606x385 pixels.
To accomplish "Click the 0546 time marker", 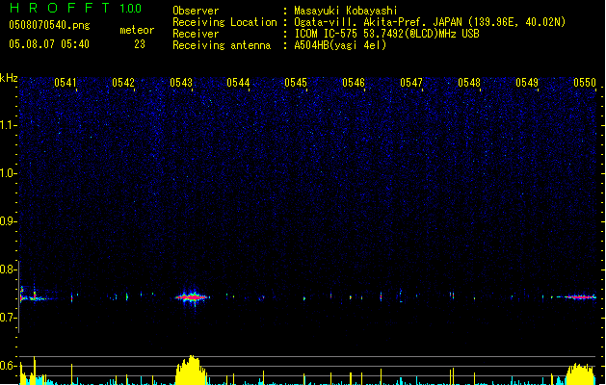I will pyautogui.click(x=354, y=83).
